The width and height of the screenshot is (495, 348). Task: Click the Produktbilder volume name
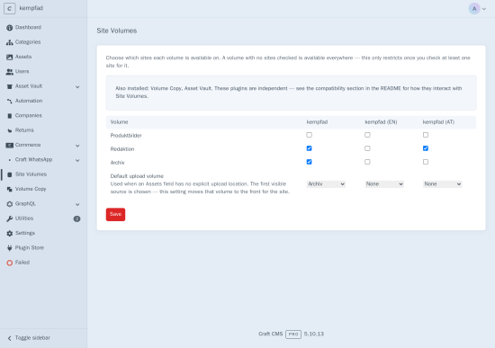pyautogui.click(x=126, y=136)
